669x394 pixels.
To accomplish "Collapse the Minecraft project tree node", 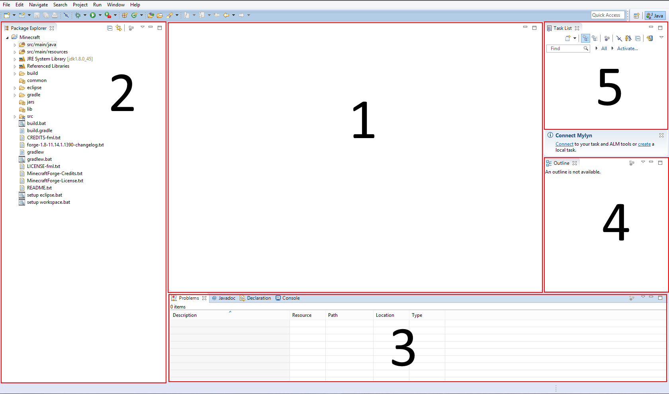I will point(7,37).
